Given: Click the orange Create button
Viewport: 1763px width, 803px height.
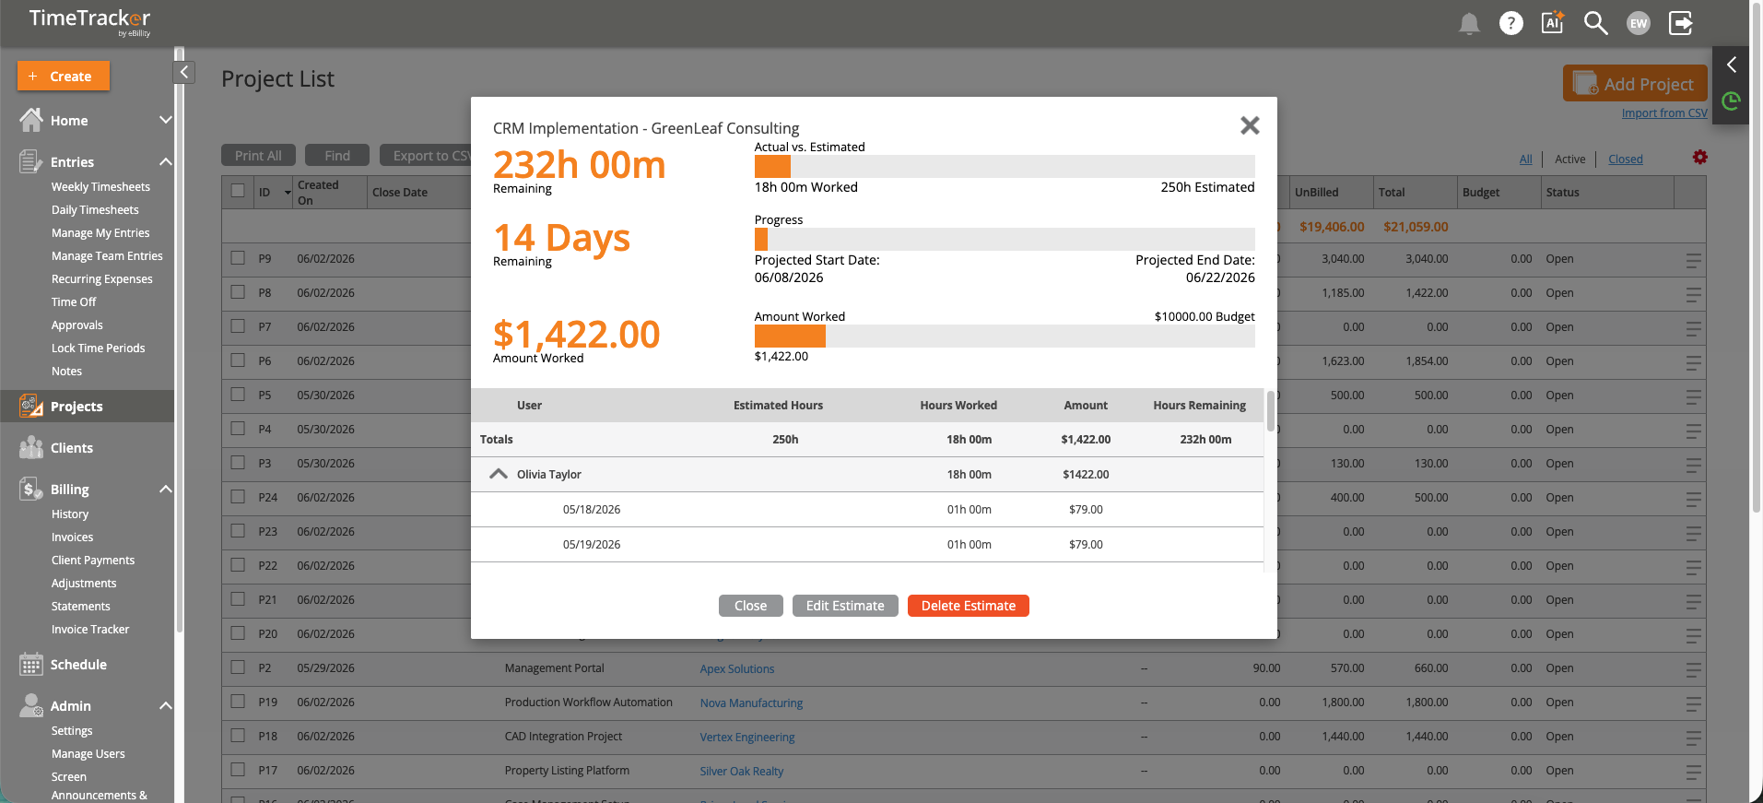Looking at the screenshot, I should [64, 76].
